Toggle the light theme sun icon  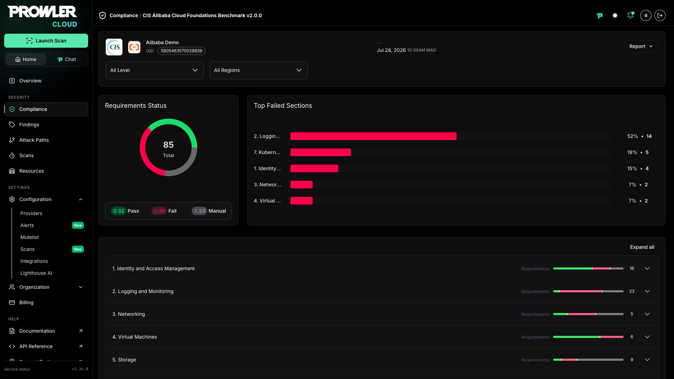pos(615,15)
